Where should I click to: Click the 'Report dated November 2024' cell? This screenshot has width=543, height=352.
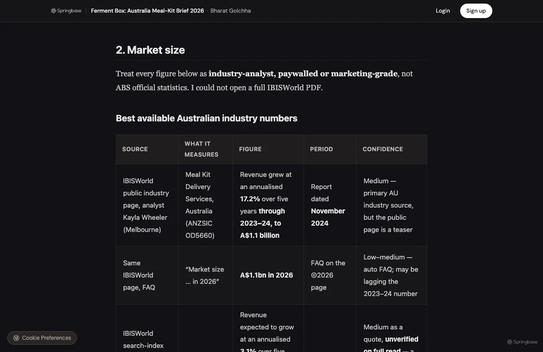point(330,205)
